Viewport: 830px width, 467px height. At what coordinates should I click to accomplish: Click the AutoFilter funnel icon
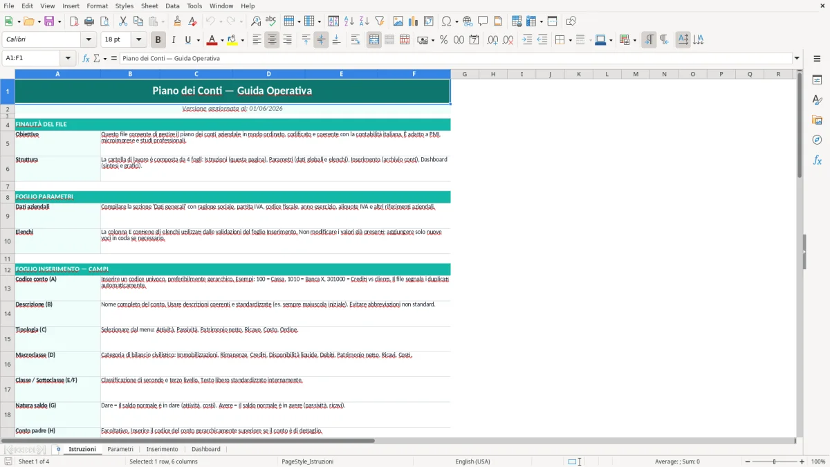pyautogui.click(x=380, y=21)
